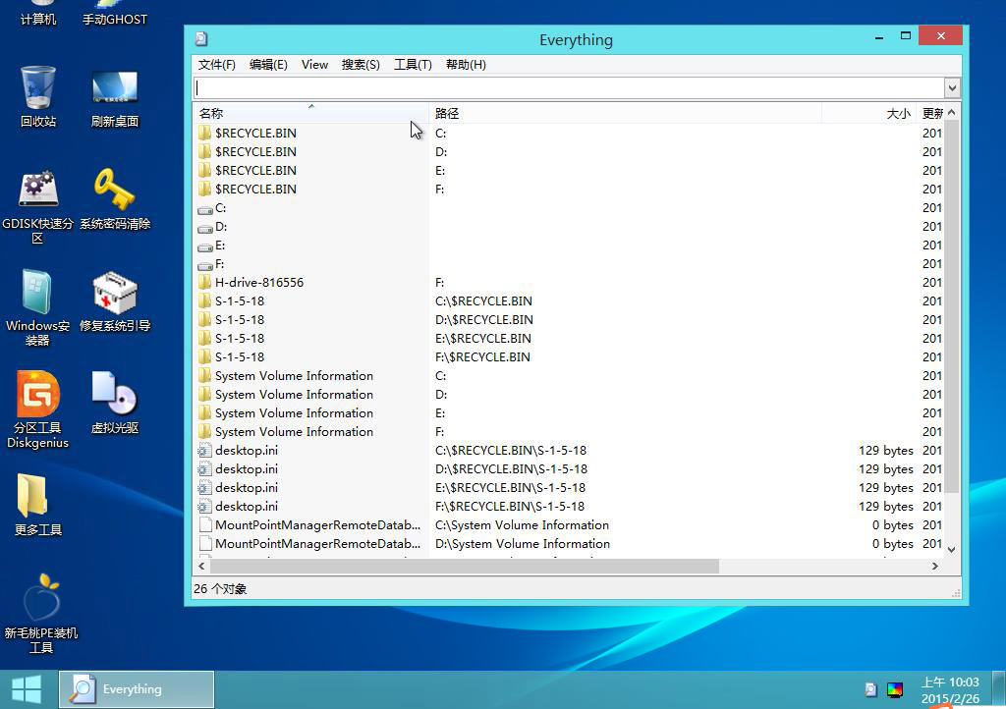Sort results by 名称 column header
This screenshot has height=709, width=1006.
click(x=311, y=114)
